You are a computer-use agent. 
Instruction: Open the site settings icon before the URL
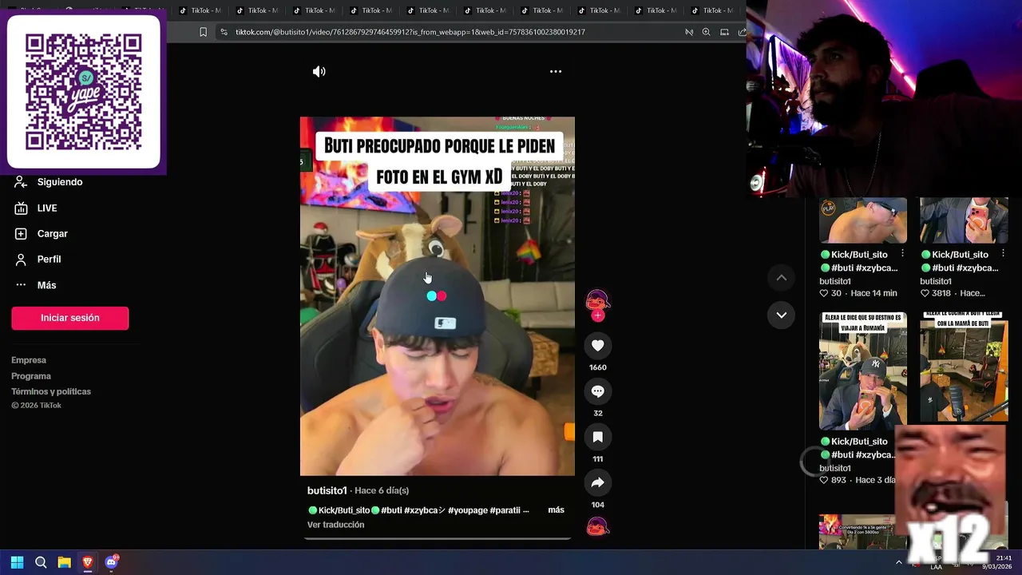coord(224,32)
